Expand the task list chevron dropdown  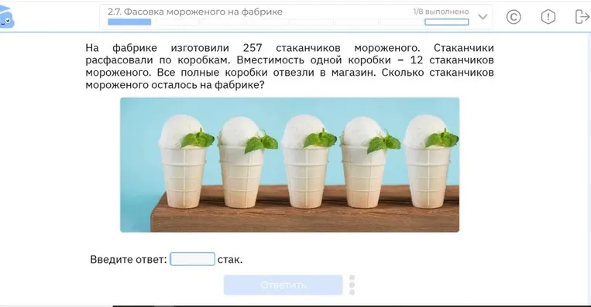[483, 16]
